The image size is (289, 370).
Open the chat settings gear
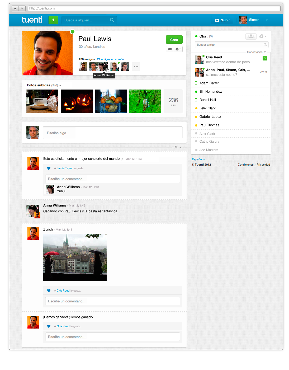[x=262, y=36]
